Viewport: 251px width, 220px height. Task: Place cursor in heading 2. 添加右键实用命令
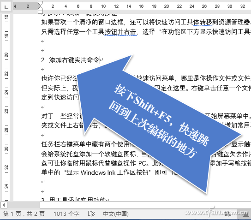point(71,60)
